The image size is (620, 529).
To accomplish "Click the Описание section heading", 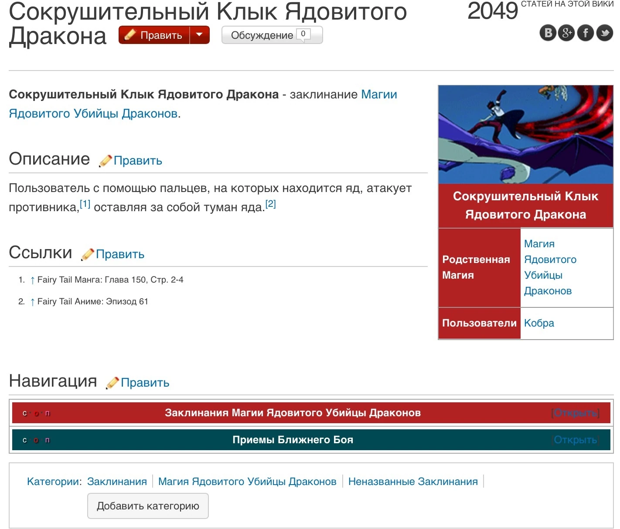I will click(x=49, y=159).
